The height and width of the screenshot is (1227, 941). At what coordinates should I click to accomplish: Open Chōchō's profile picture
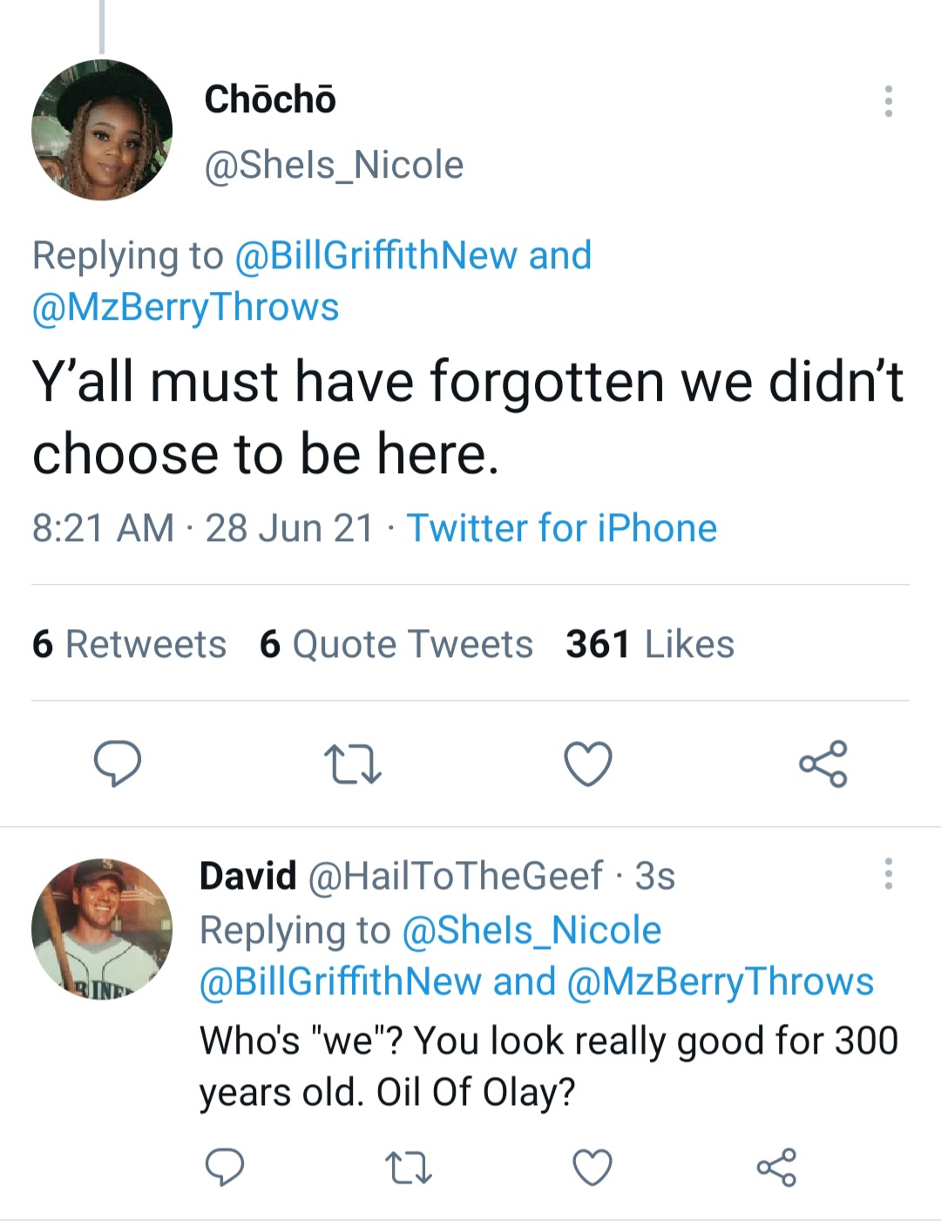pyautogui.click(x=102, y=130)
